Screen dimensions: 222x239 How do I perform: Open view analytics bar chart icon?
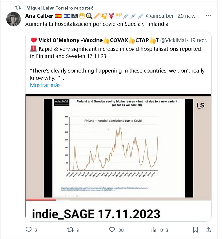tap(154, 230)
